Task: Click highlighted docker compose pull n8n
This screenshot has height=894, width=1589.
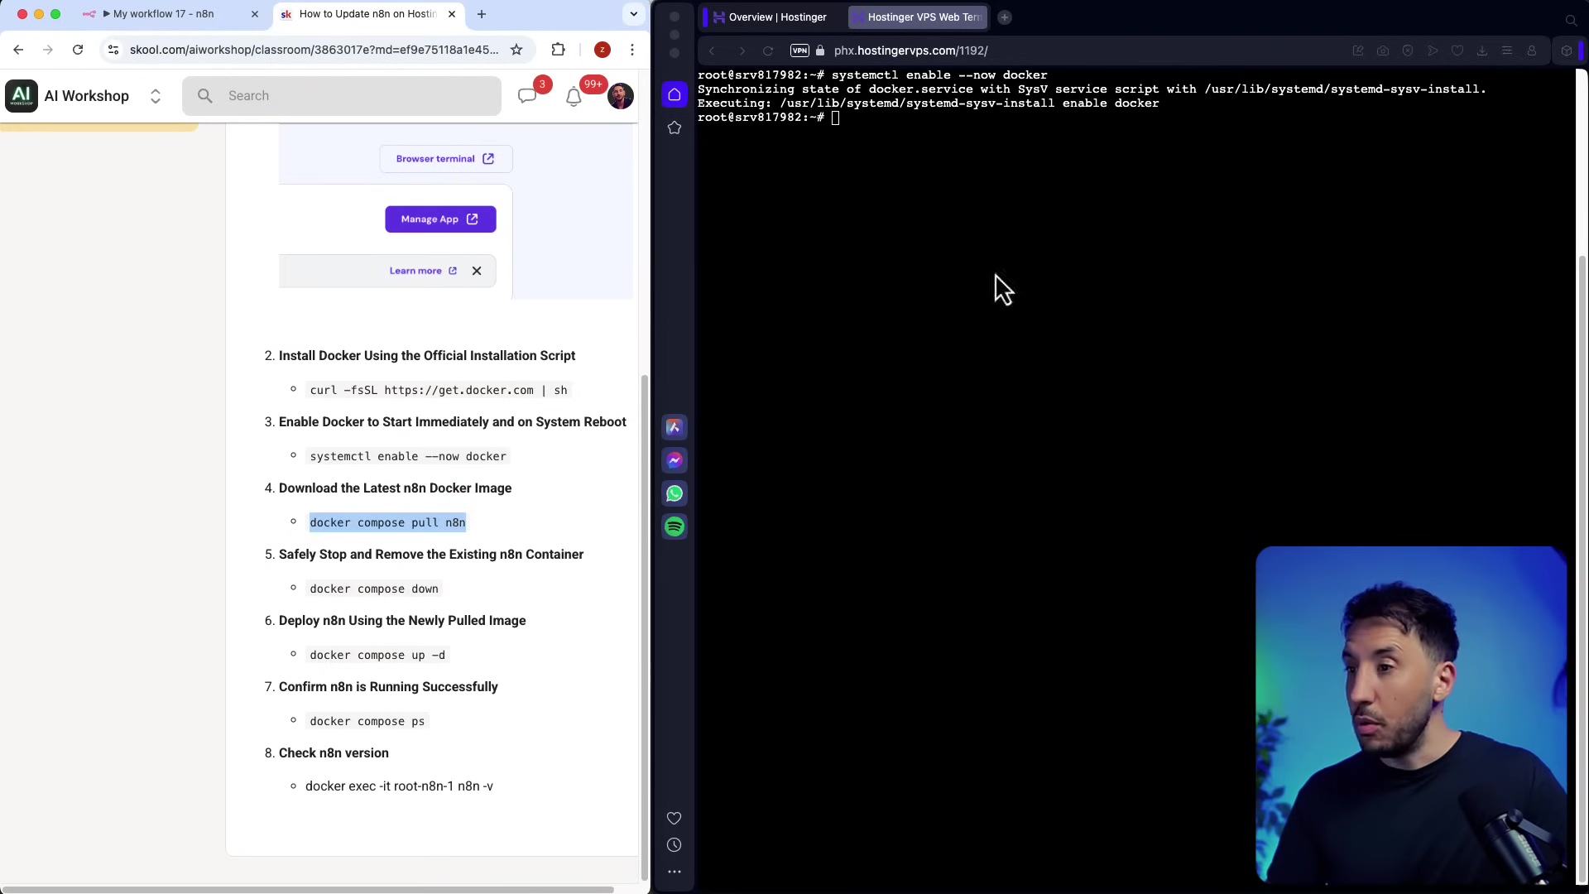Action: (387, 522)
